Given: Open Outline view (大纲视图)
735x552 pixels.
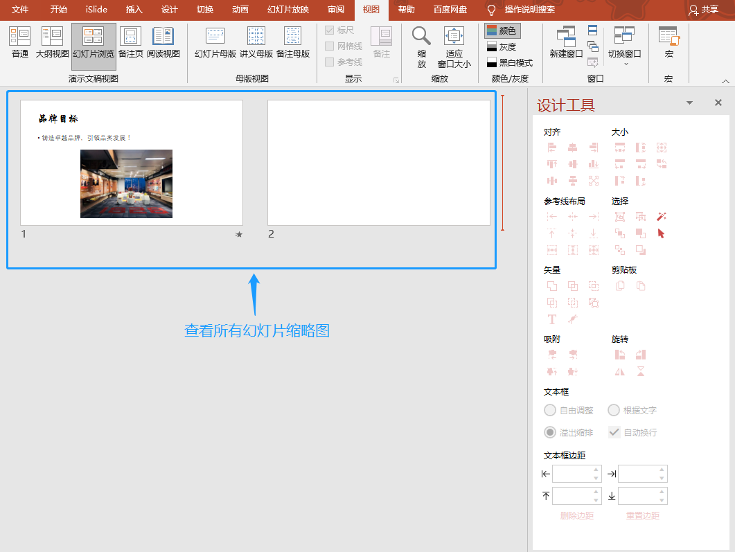Looking at the screenshot, I should [x=52, y=43].
